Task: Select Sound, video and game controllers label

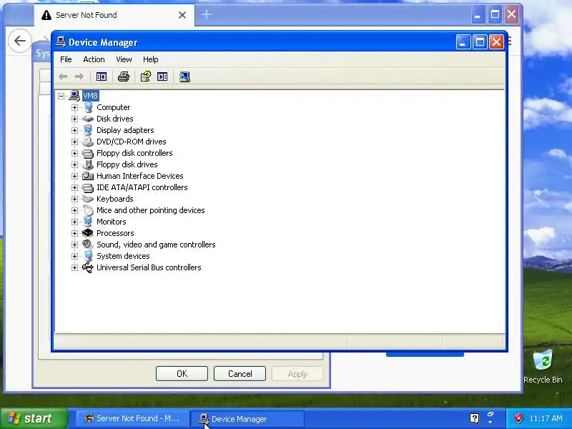Action: click(156, 245)
